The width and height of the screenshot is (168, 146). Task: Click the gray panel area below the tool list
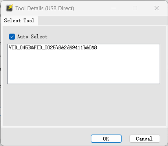pos(84,105)
